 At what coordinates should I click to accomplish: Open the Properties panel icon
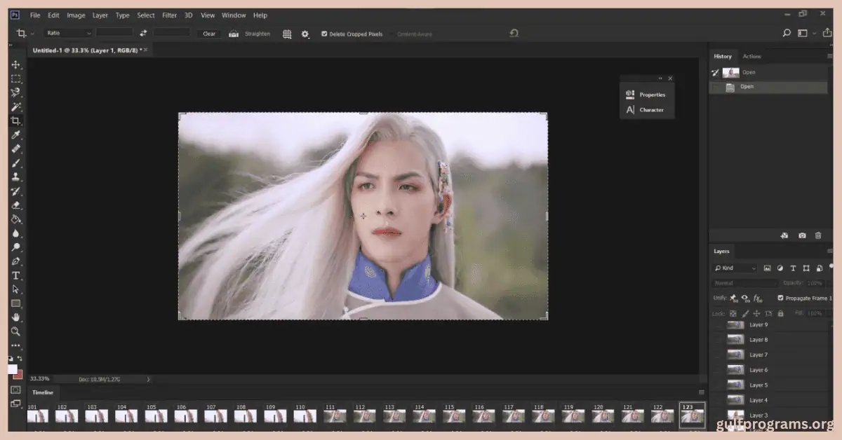[x=629, y=94]
